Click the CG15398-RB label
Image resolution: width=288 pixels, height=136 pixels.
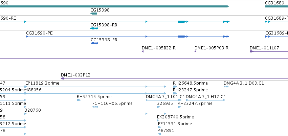[x=104, y=25]
